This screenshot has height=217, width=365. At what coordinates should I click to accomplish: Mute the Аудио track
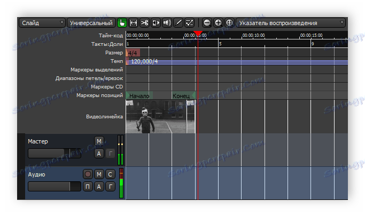(x=99, y=174)
